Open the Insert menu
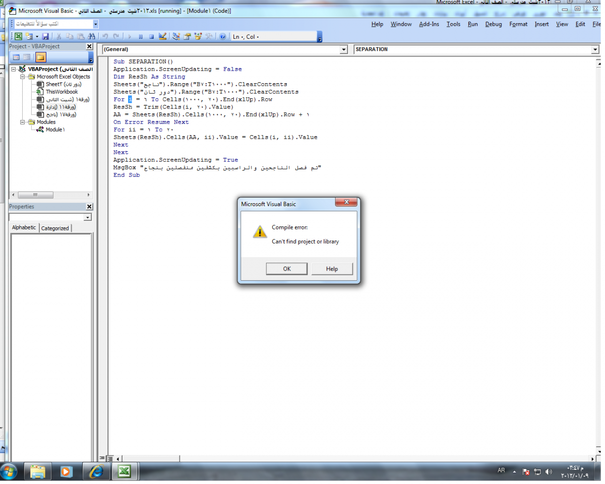This screenshot has height=484, width=605. 541,24
